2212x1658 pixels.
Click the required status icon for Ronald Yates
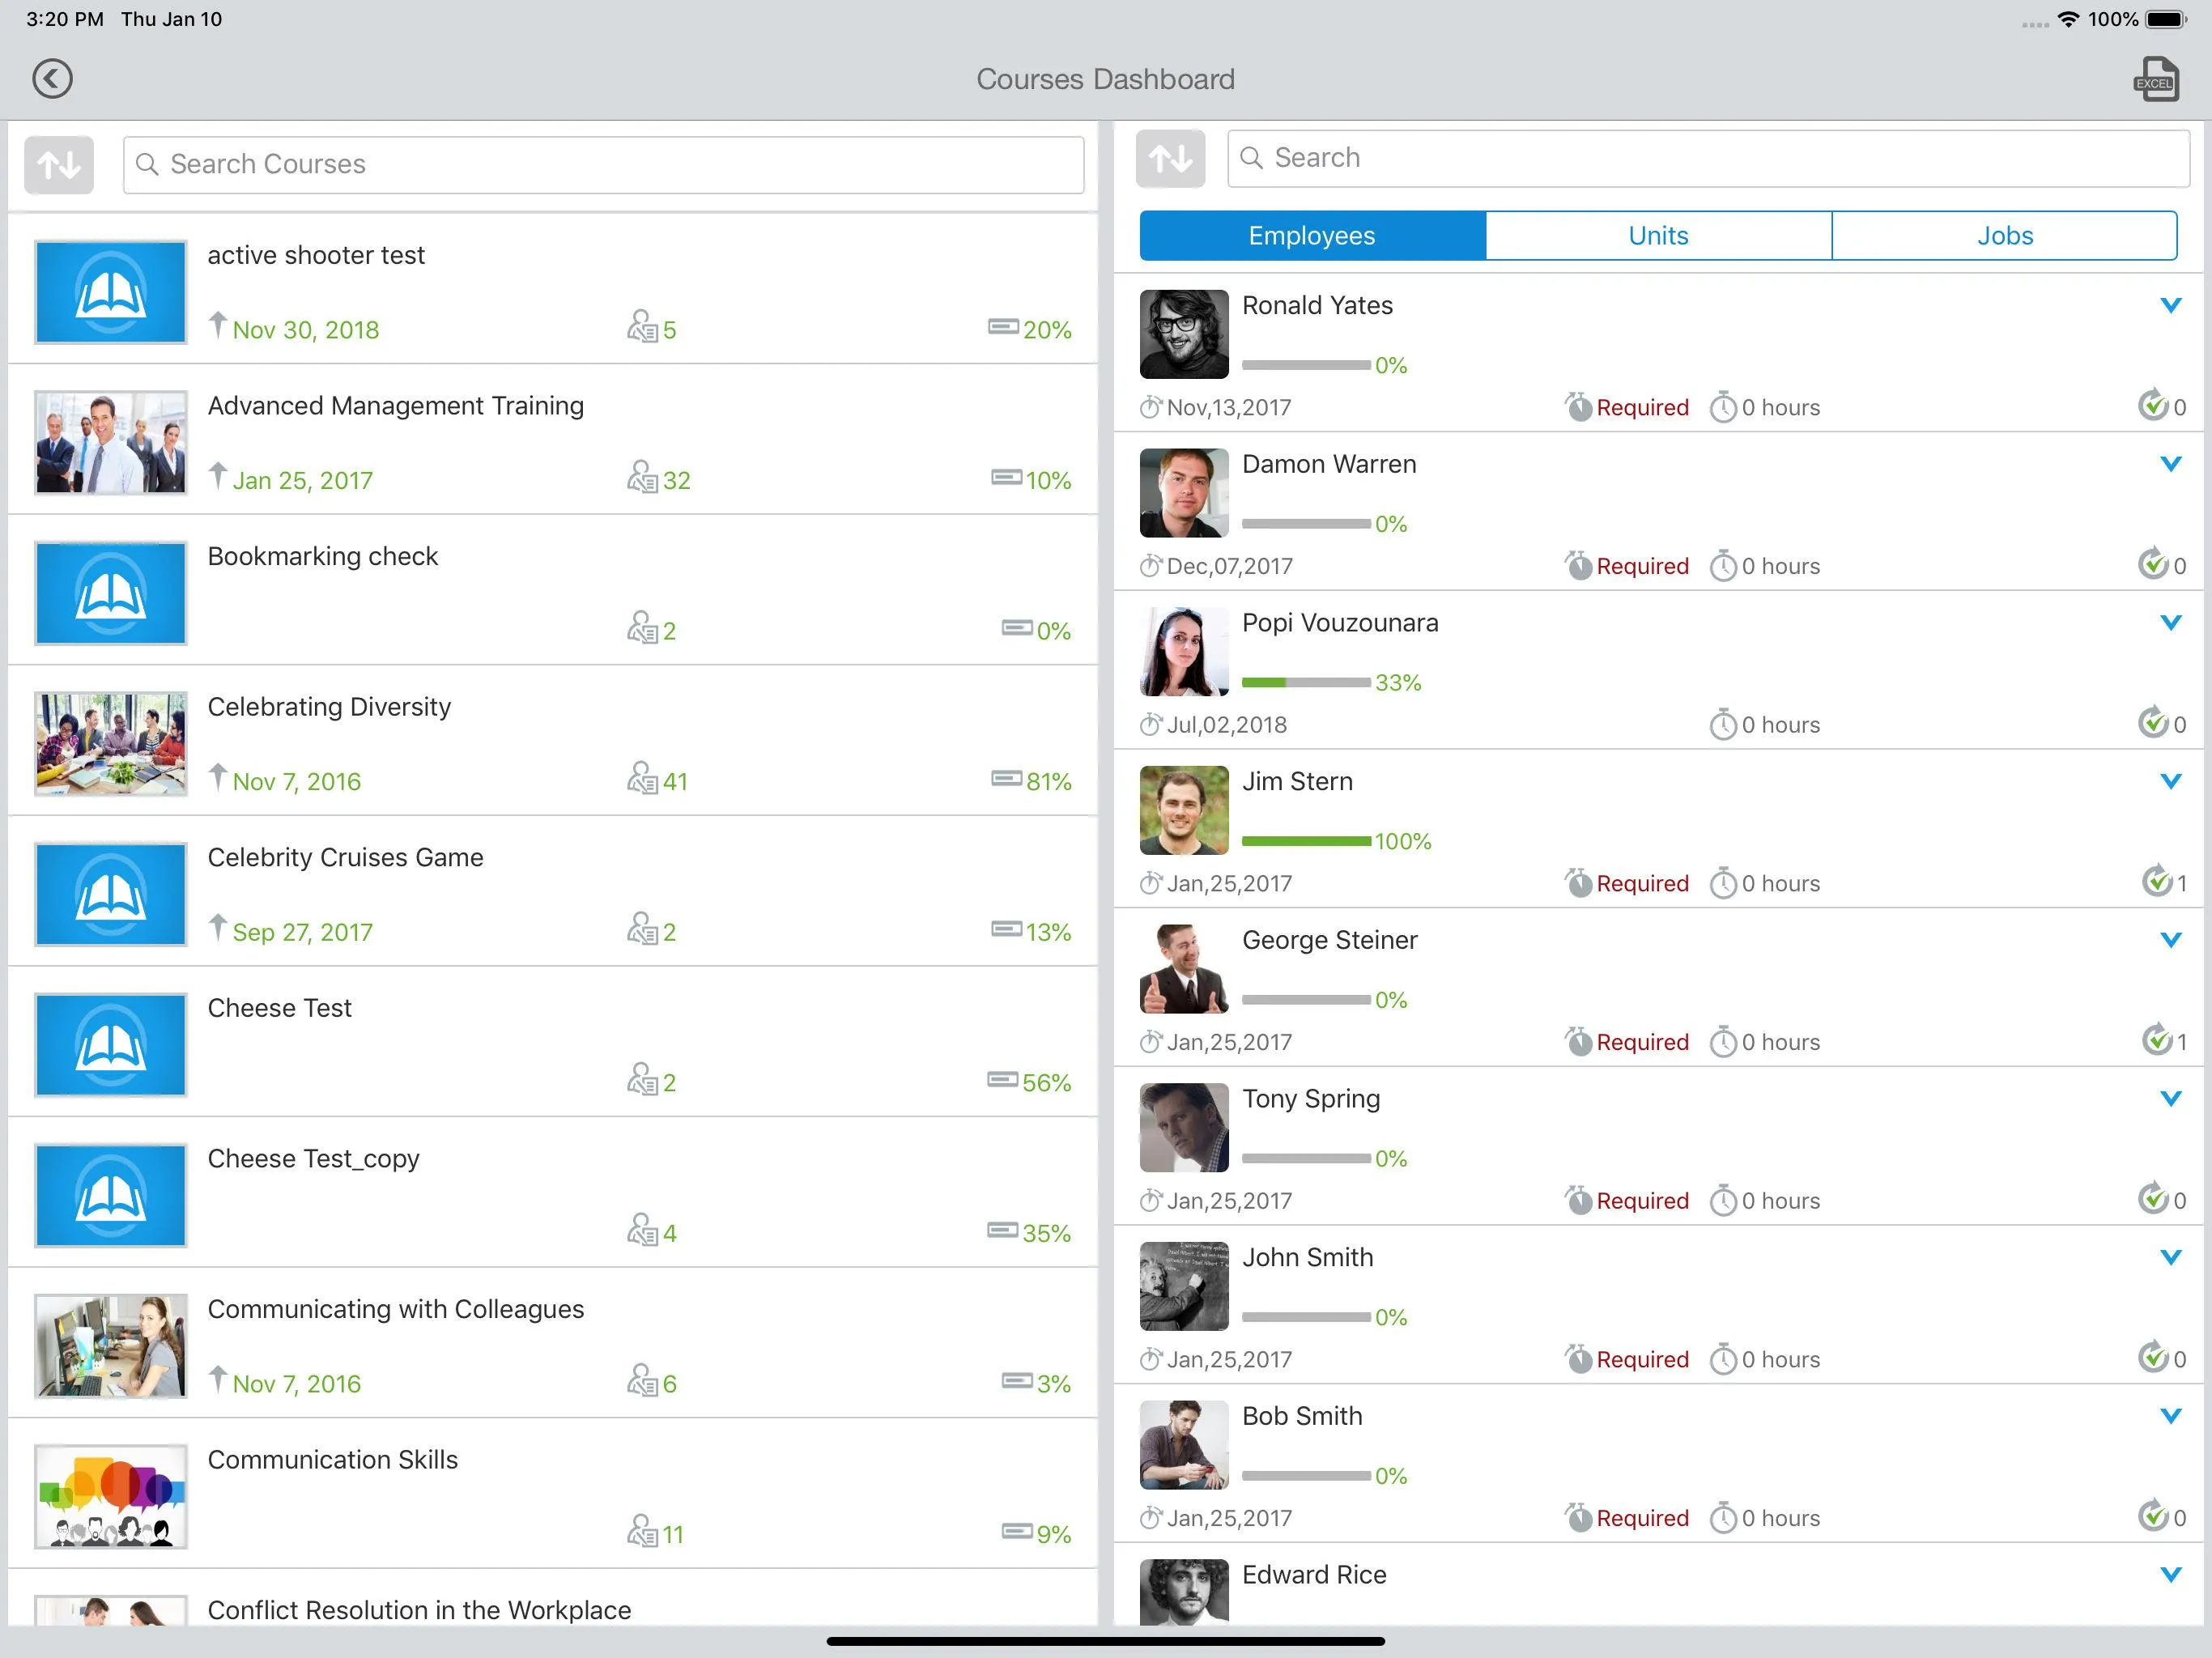1575,406
